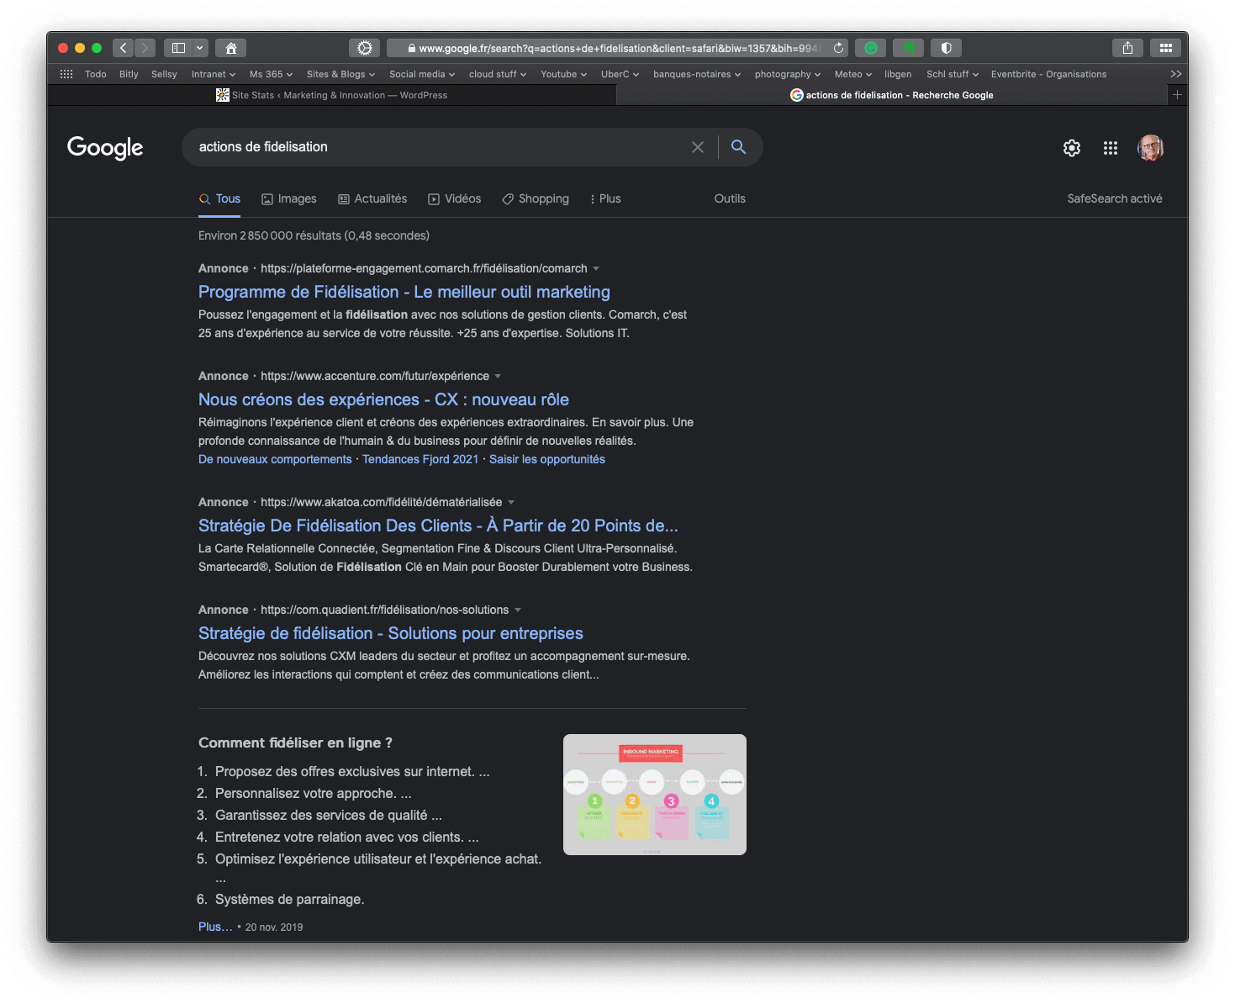Submit search with the magnifier icon

(x=739, y=147)
